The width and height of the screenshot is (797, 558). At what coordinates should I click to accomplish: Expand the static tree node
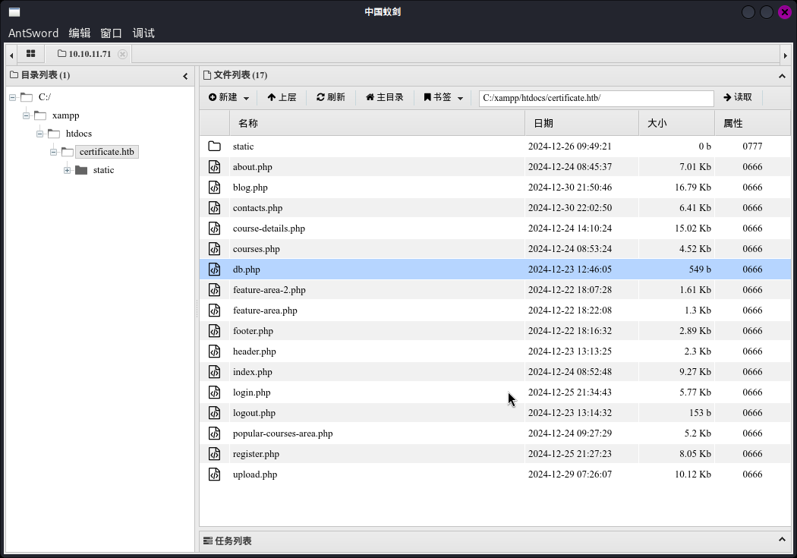(x=67, y=170)
